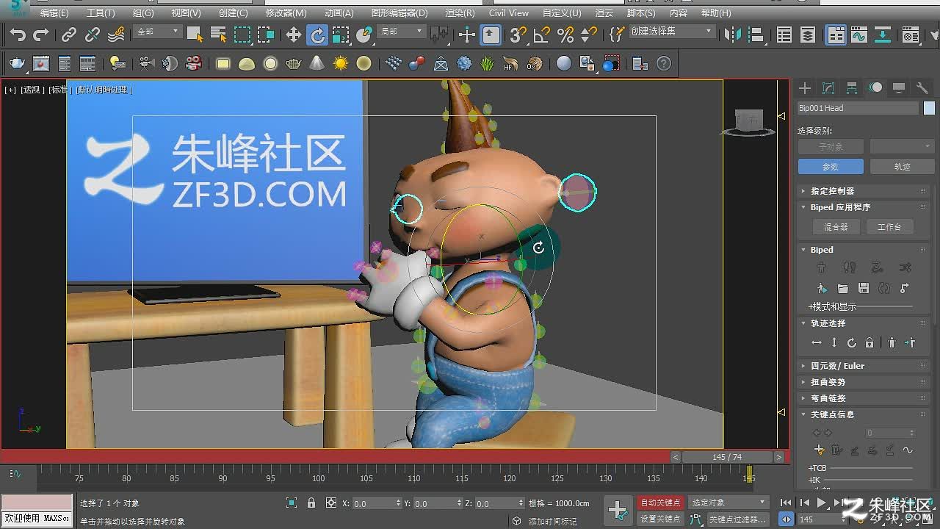The width and height of the screenshot is (940, 529).
Task: Open the 创建选择集 dropdown
Action: (x=671, y=32)
